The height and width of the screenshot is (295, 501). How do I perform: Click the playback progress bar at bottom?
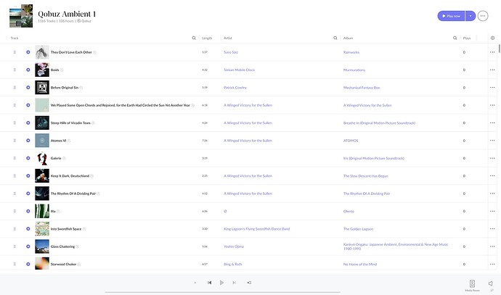(218, 291)
